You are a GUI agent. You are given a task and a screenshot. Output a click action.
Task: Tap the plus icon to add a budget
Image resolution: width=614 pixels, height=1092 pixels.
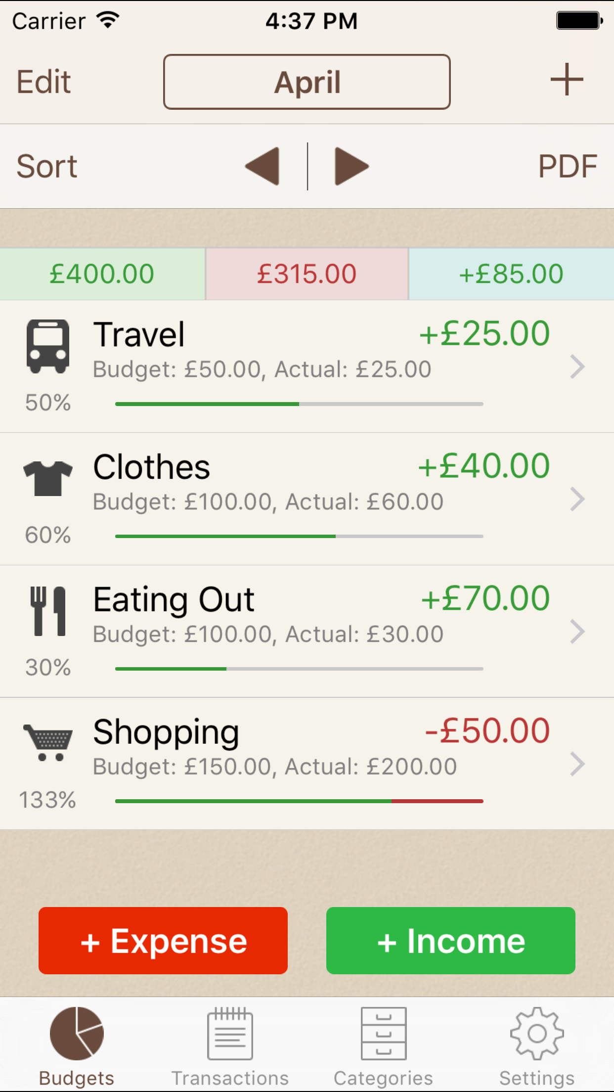pyautogui.click(x=567, y=80)
